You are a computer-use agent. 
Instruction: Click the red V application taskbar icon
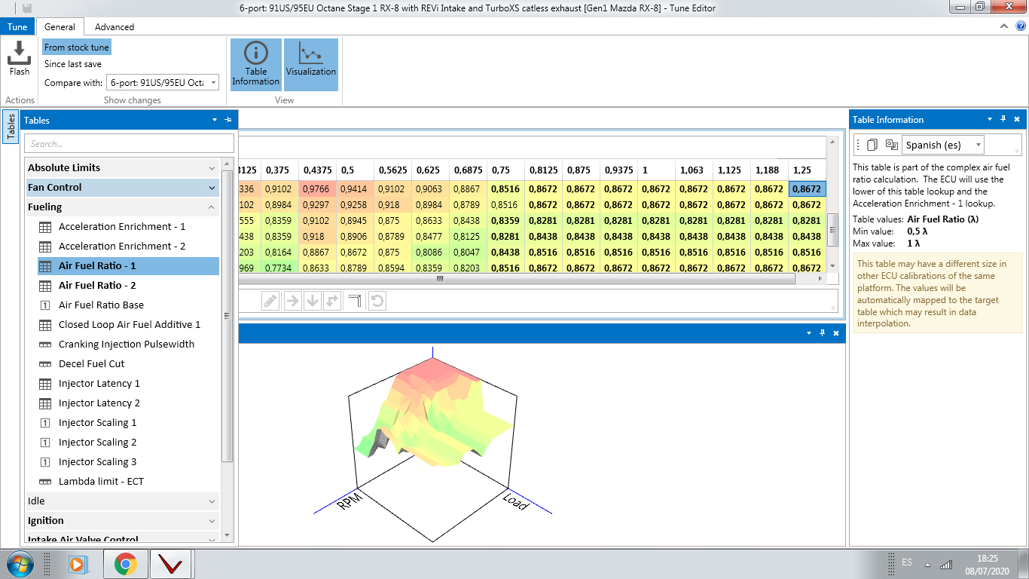[x=170, y=564]
